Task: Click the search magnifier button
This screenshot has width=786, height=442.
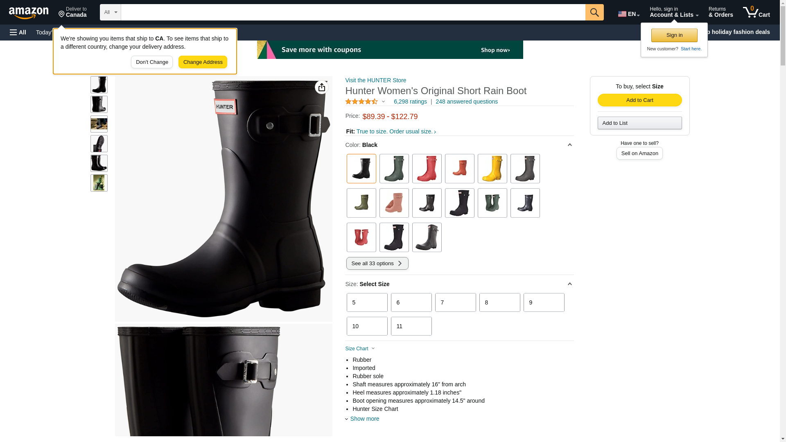Action: tap(594, 12)
